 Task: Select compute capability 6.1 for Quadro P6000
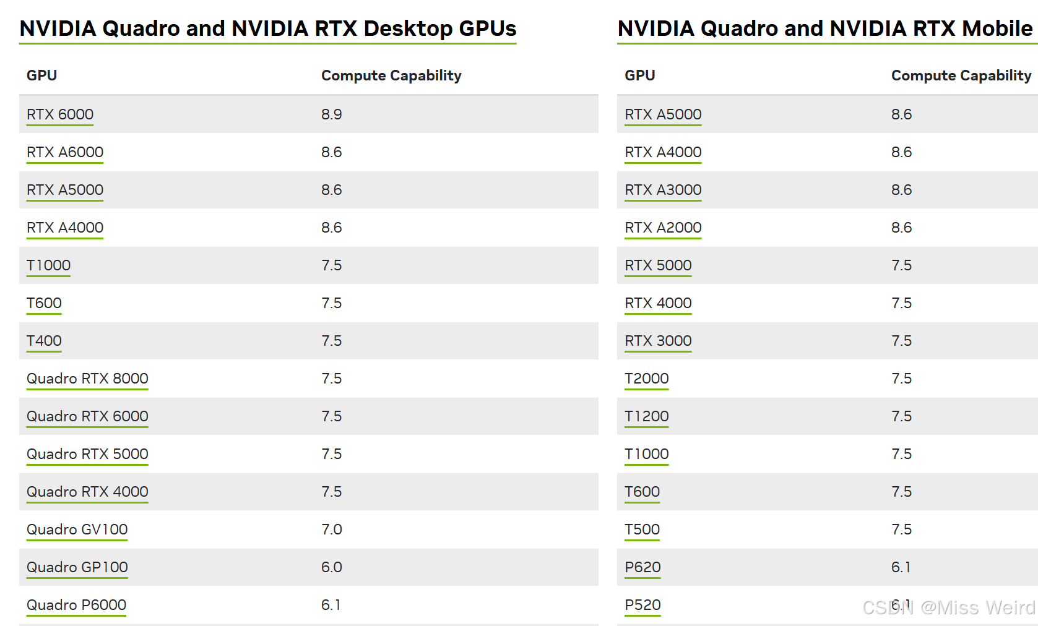(x=331, y=605)
